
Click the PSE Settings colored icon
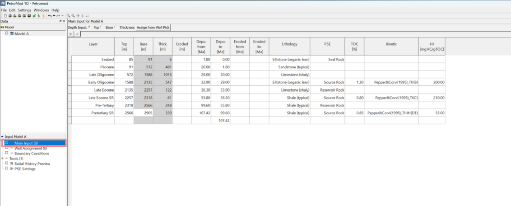[x=12, y=169]
